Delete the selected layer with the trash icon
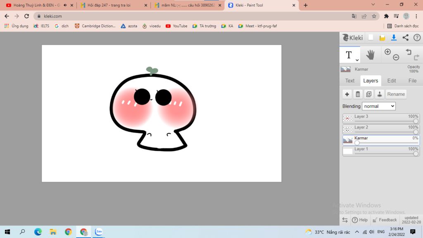423x238 pixels. [358, 94]
